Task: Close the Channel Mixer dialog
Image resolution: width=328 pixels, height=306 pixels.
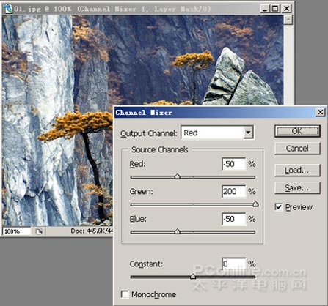Action: [x=320, y=112]
